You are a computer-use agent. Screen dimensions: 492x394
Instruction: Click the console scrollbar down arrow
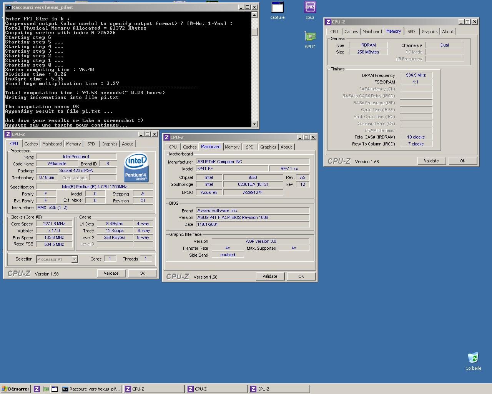[x=254, y=124]
